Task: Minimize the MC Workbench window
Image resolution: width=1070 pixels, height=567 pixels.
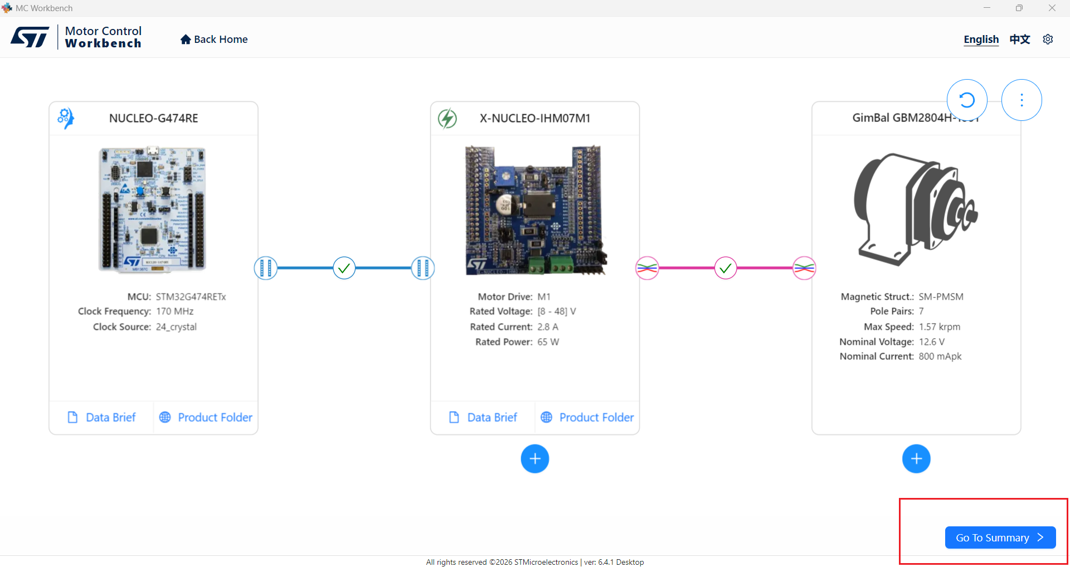Action: coord(987,8)
